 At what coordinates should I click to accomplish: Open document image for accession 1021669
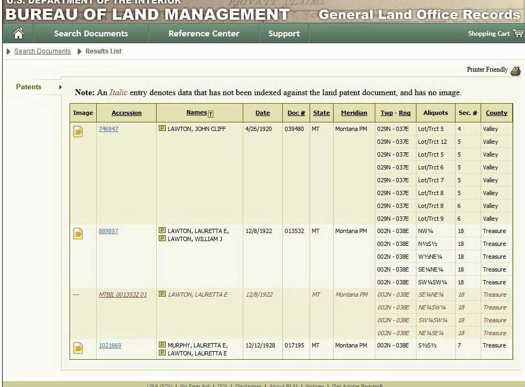pos(78,348)
